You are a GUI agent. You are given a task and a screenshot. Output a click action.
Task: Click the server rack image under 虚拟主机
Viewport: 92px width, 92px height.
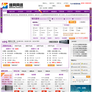7,88
